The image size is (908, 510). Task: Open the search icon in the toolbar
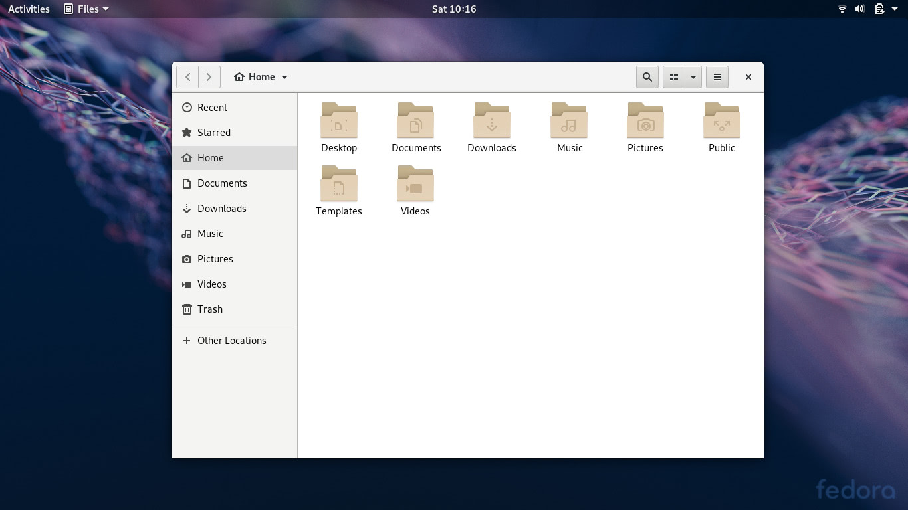coord(647,76)
